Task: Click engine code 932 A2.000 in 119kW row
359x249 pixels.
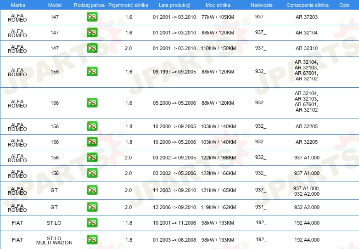Action: point(307,207)
